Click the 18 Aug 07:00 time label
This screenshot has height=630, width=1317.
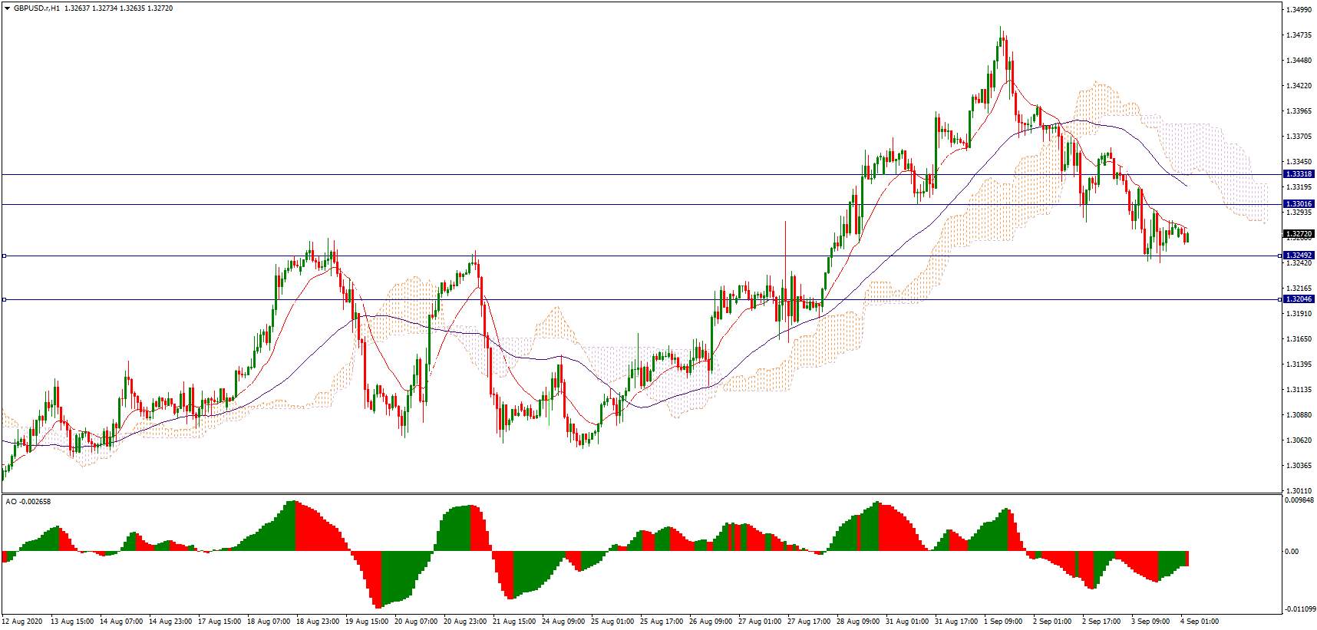[268, 621]
